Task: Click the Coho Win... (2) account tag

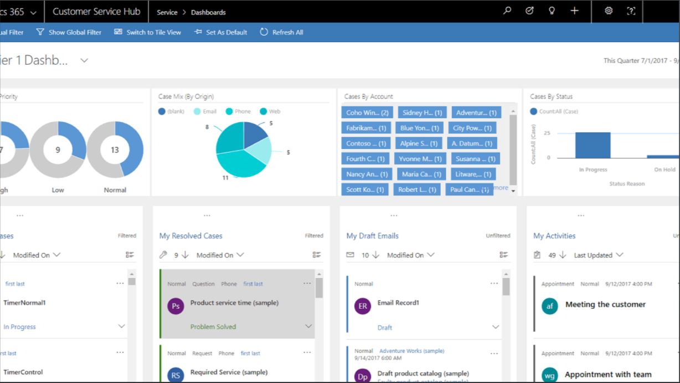Action: point(367,112)
